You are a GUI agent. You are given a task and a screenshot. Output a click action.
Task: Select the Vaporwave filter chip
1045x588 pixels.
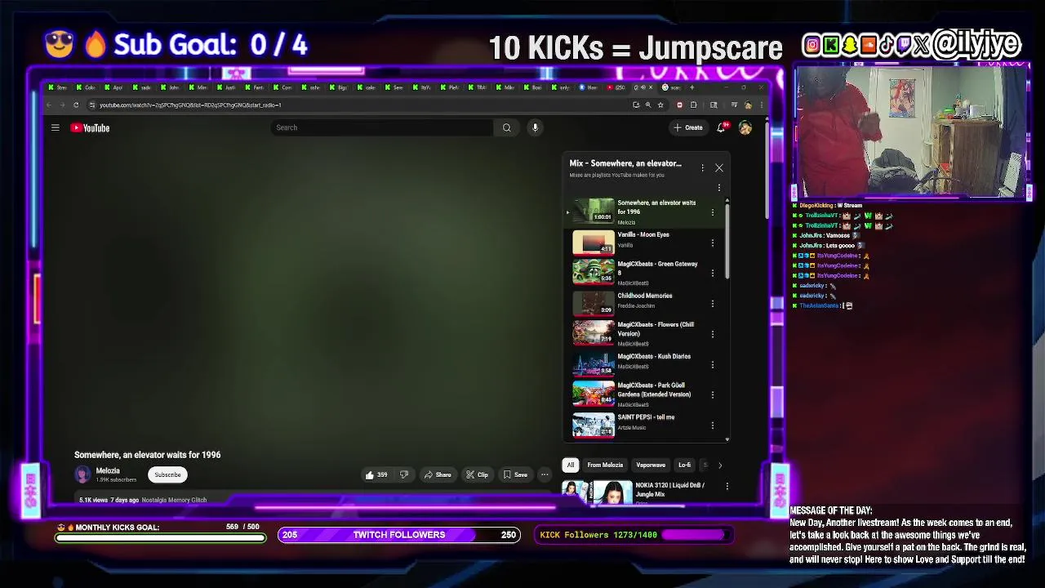point(651,465)
